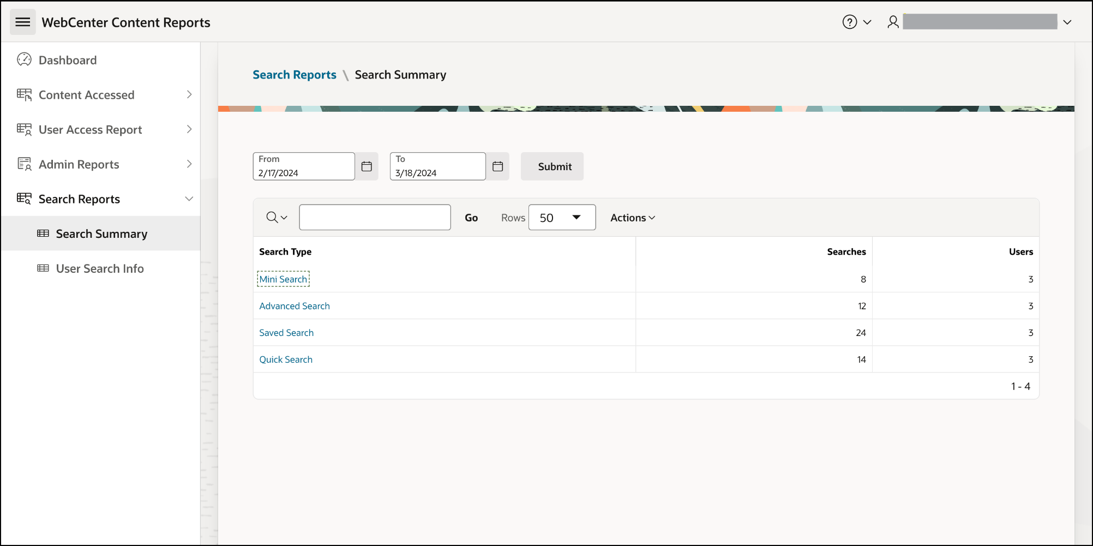Image resolution: width=1093 pixels, height=546 pixels.
Task: Sort by Search Type column header
Action: point(285,251)
